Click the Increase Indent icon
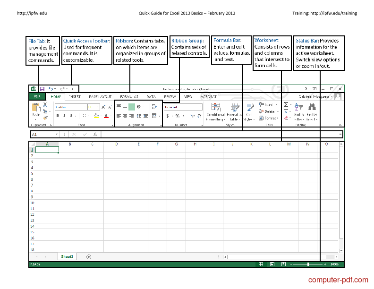 tap(145, 116)
